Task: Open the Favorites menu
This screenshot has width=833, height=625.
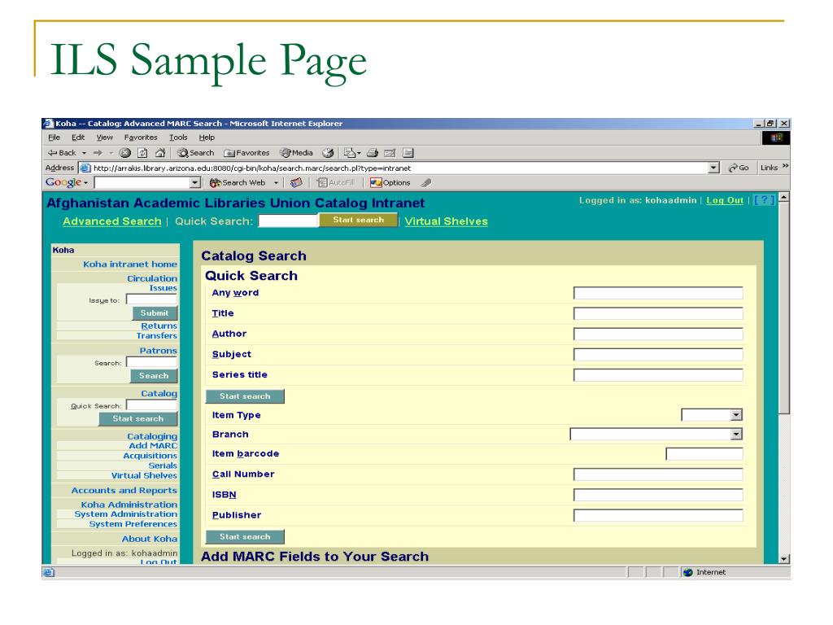Action: click(x=141, y=137)
